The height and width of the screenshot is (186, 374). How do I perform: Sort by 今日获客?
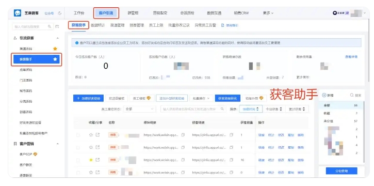(x=274, y=109)
